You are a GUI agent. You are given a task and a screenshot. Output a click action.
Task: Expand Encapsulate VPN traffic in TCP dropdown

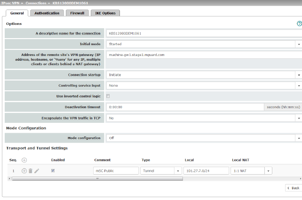pyautogui.click(x=299, y=118)
